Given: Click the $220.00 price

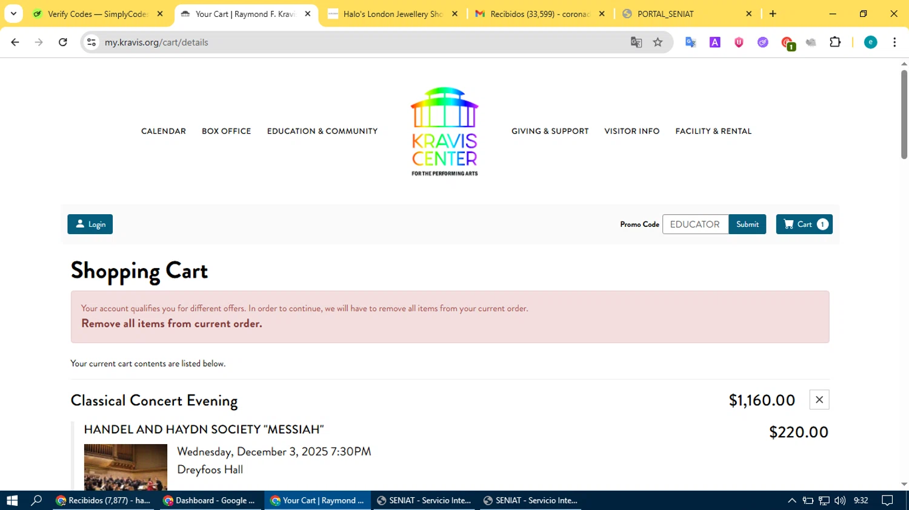Looking at the screenshot, I should pos(798,432).
